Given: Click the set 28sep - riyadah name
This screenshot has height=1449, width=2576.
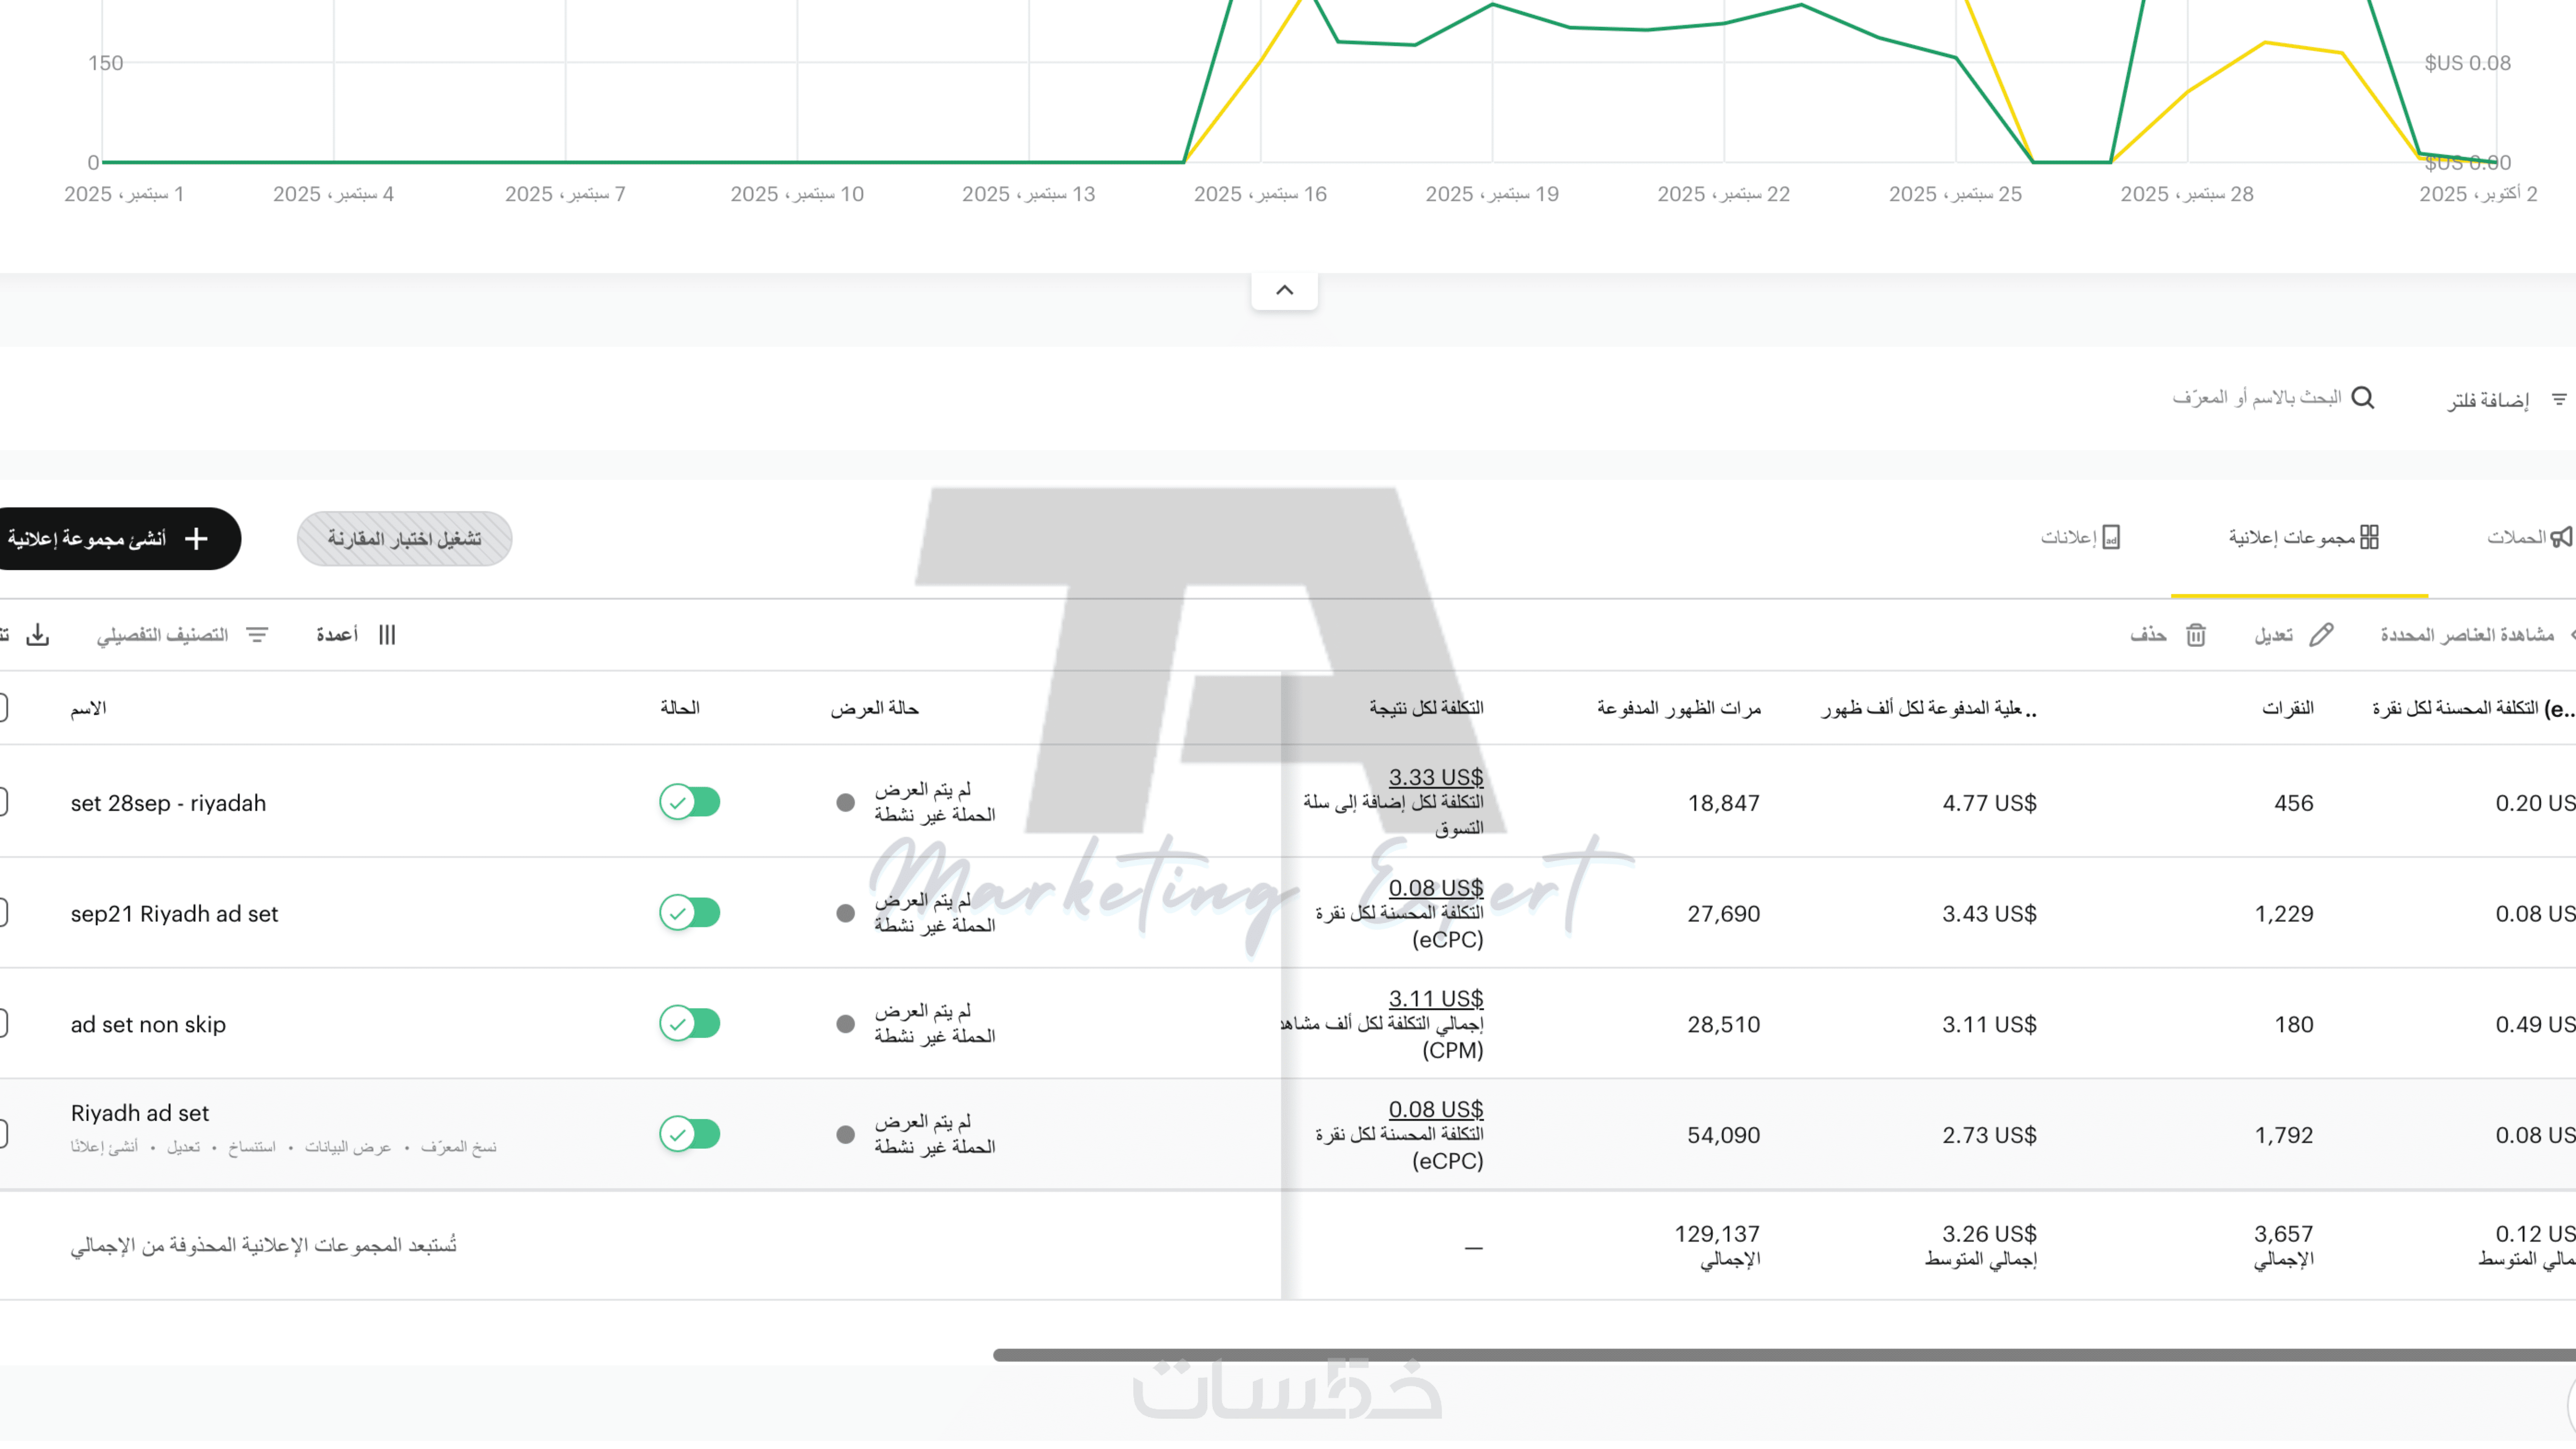Looking at the screenshot, I should coord(168,803).
